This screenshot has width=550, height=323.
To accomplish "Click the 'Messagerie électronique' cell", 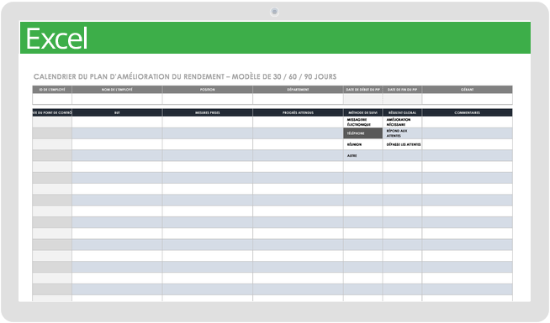I will [x=362, y=122].
